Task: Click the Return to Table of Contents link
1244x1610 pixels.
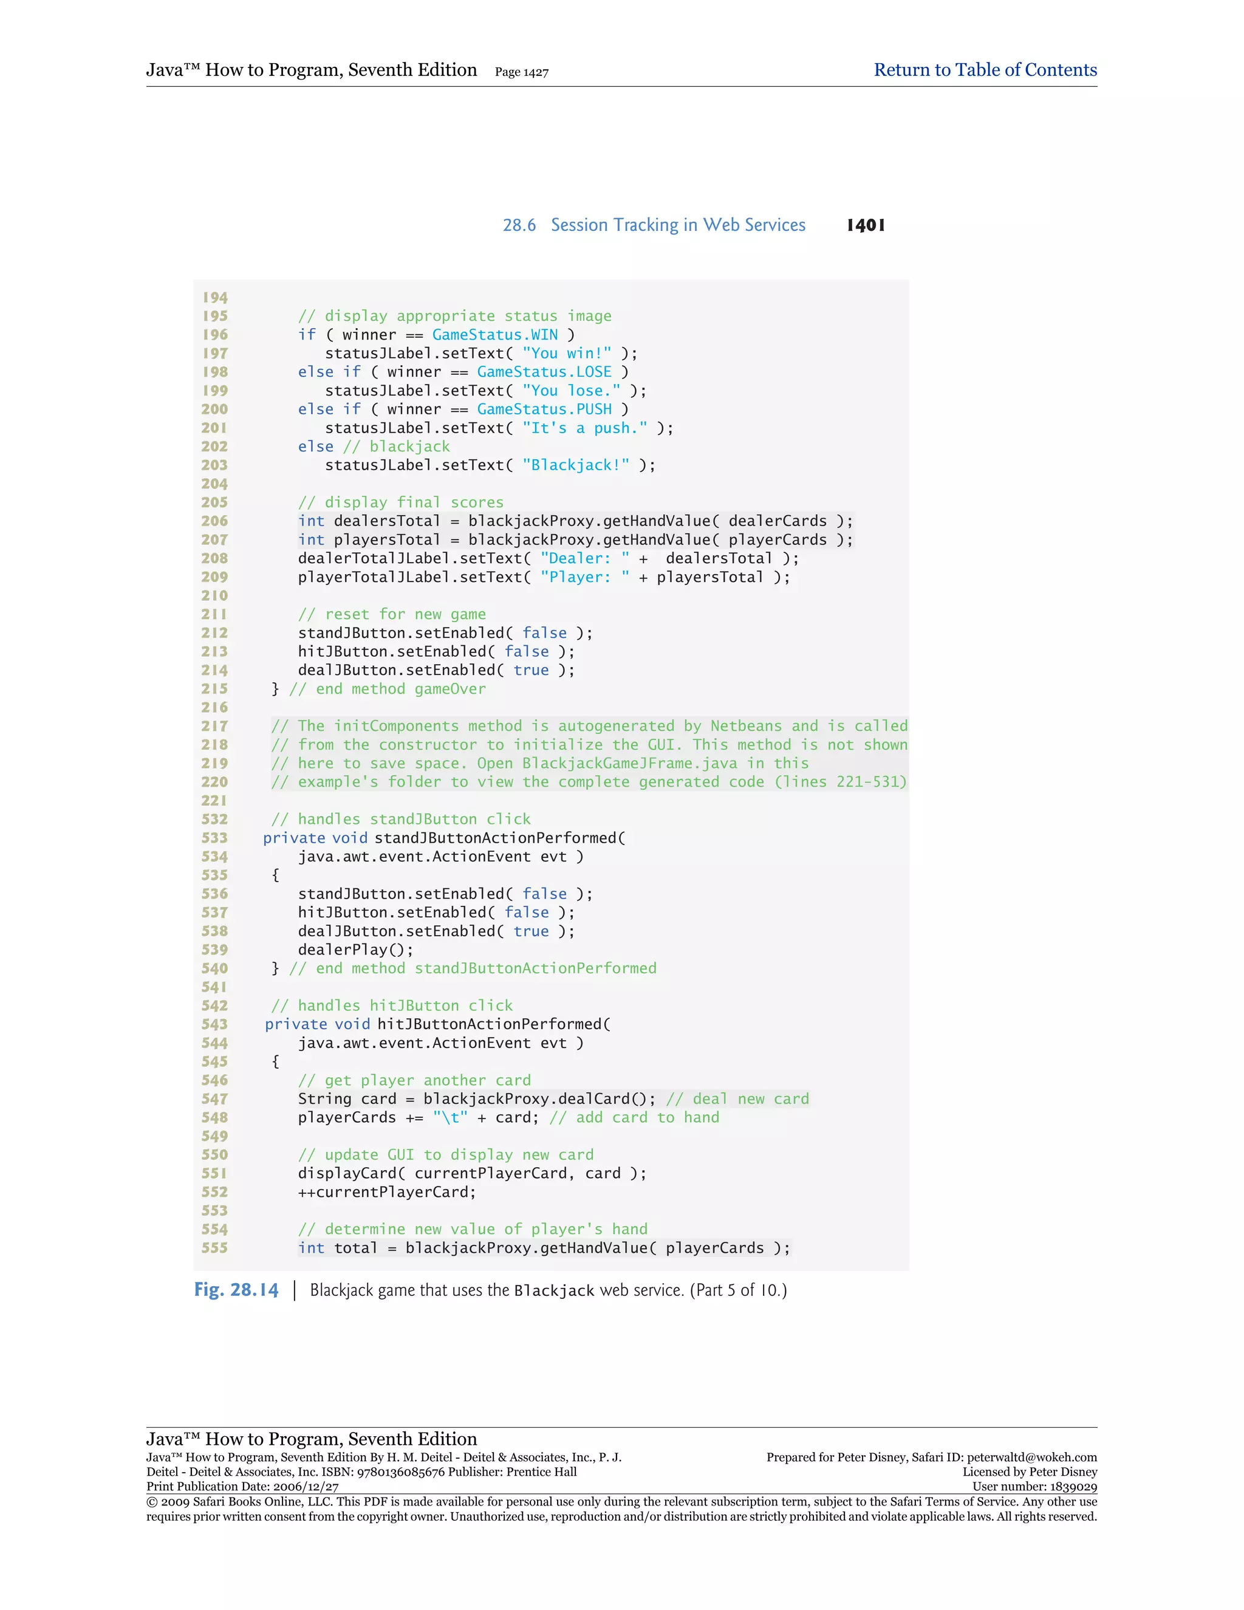Action: click(985, 70)
